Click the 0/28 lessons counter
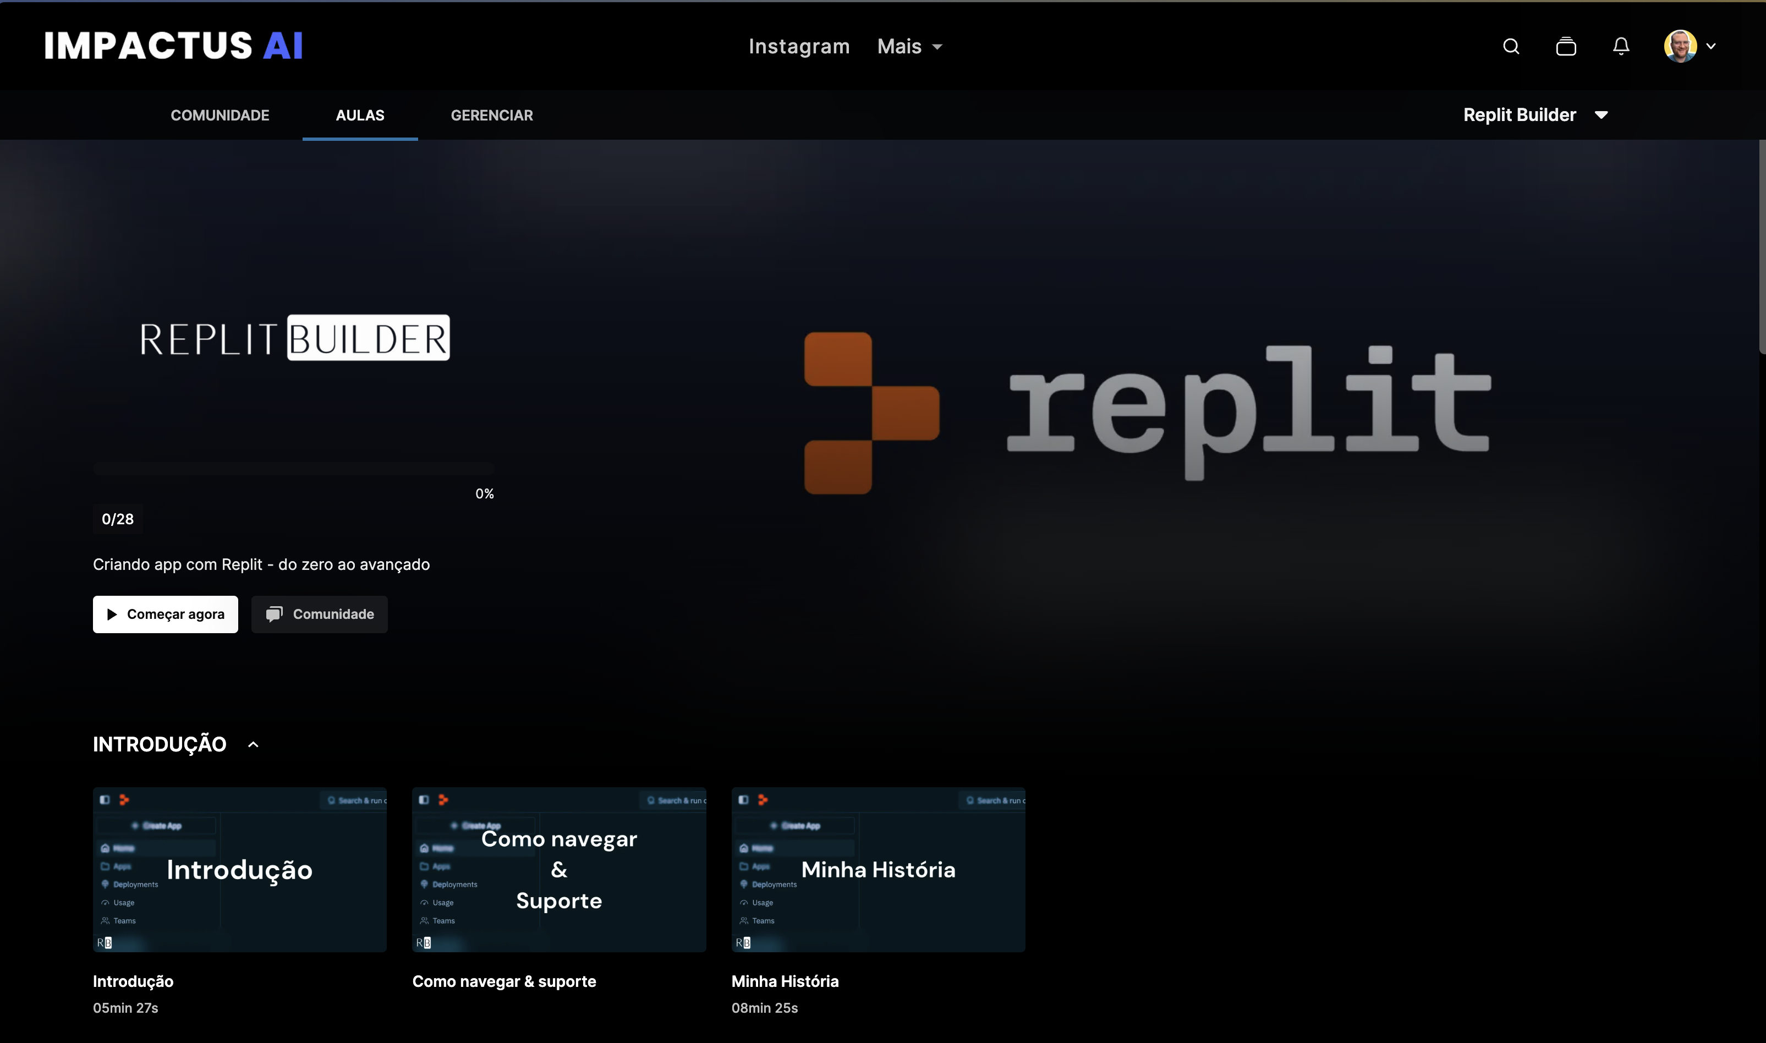The image size is (1766, 1043). (x=117, y=519)
